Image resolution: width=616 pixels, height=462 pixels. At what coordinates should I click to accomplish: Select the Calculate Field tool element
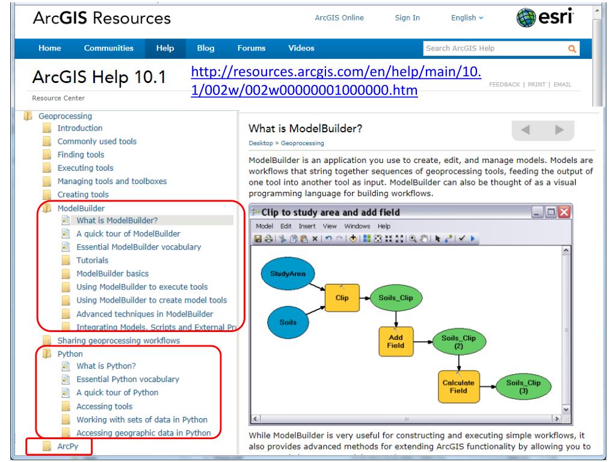tap(458, 387)
